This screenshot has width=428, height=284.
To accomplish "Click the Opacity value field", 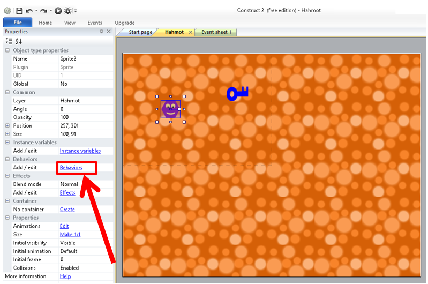I will tap(86, 117).
